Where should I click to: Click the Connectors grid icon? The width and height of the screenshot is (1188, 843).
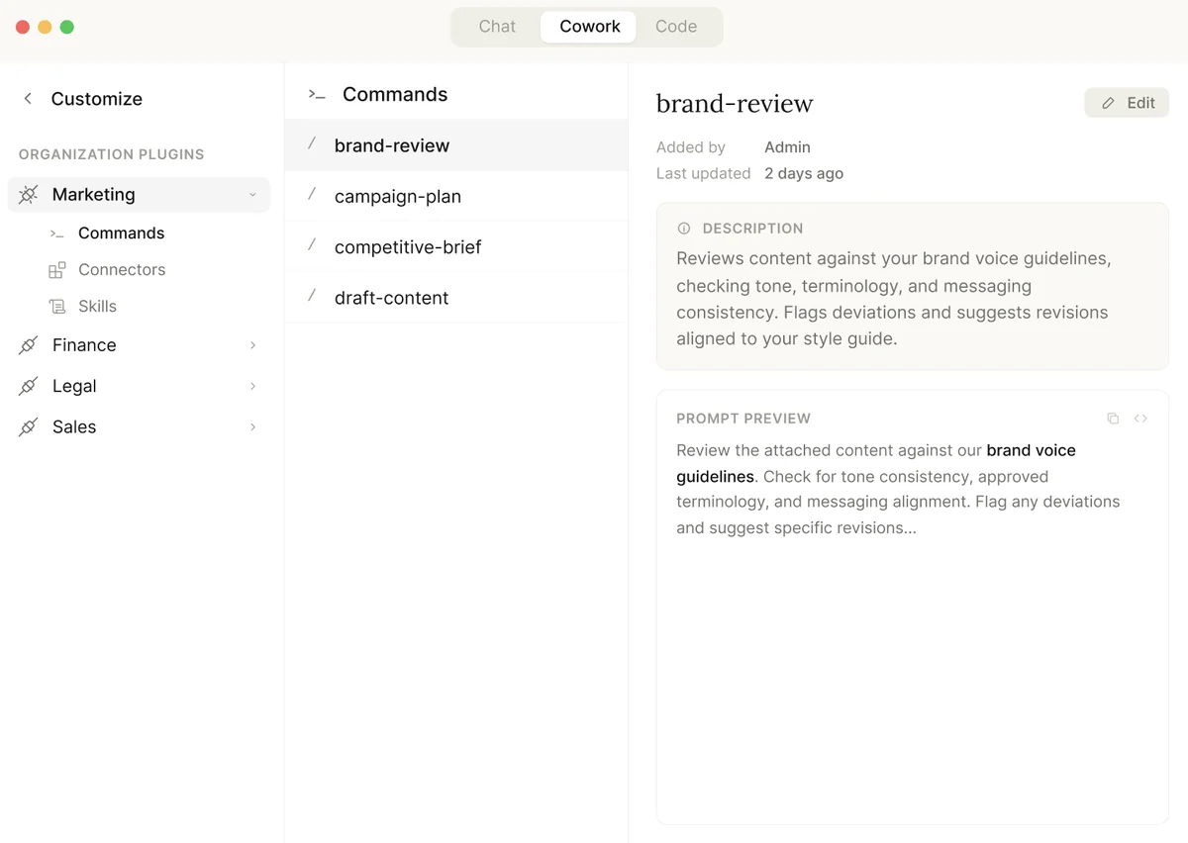[x=57, y=270]
